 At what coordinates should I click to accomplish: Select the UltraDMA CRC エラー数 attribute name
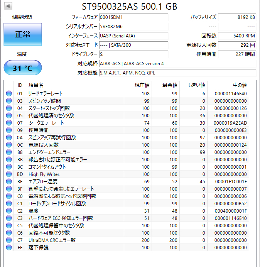(52, 240)
